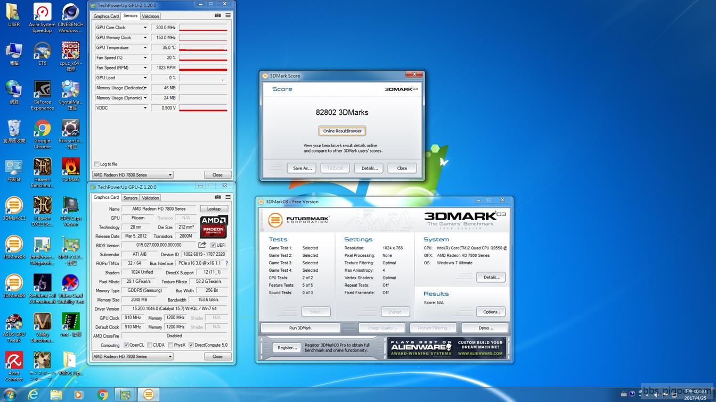Screen dimensions: 716x402
Task: Open Internet Explorer from the taskbar
Action: click(33, 395)
